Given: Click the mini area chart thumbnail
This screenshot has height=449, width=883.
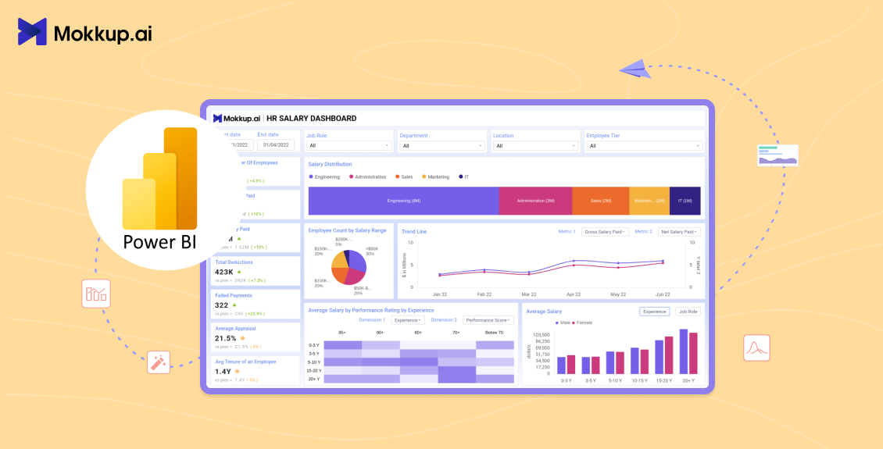Looking at the screenshot, I should click(778, 155).
